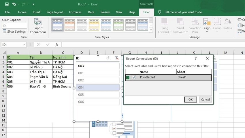Viewport: 245px width, 138px height.
Task: Open the Selection Pane
Action: [x=195, y=26]
